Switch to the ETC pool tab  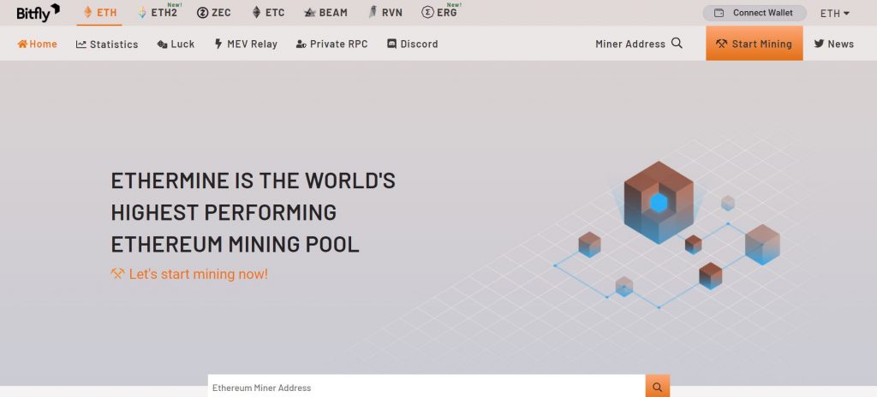268,12
